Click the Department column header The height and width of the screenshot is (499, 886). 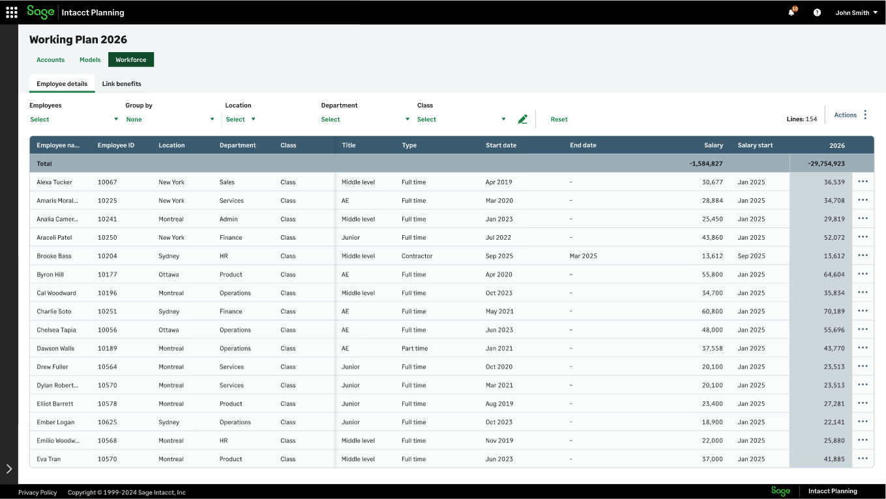238,145
